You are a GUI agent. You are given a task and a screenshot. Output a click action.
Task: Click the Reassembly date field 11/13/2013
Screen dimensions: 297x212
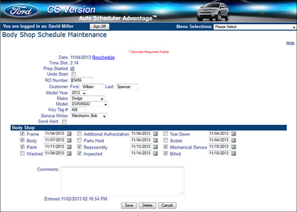pyautogui.click(x=141, y=147)
